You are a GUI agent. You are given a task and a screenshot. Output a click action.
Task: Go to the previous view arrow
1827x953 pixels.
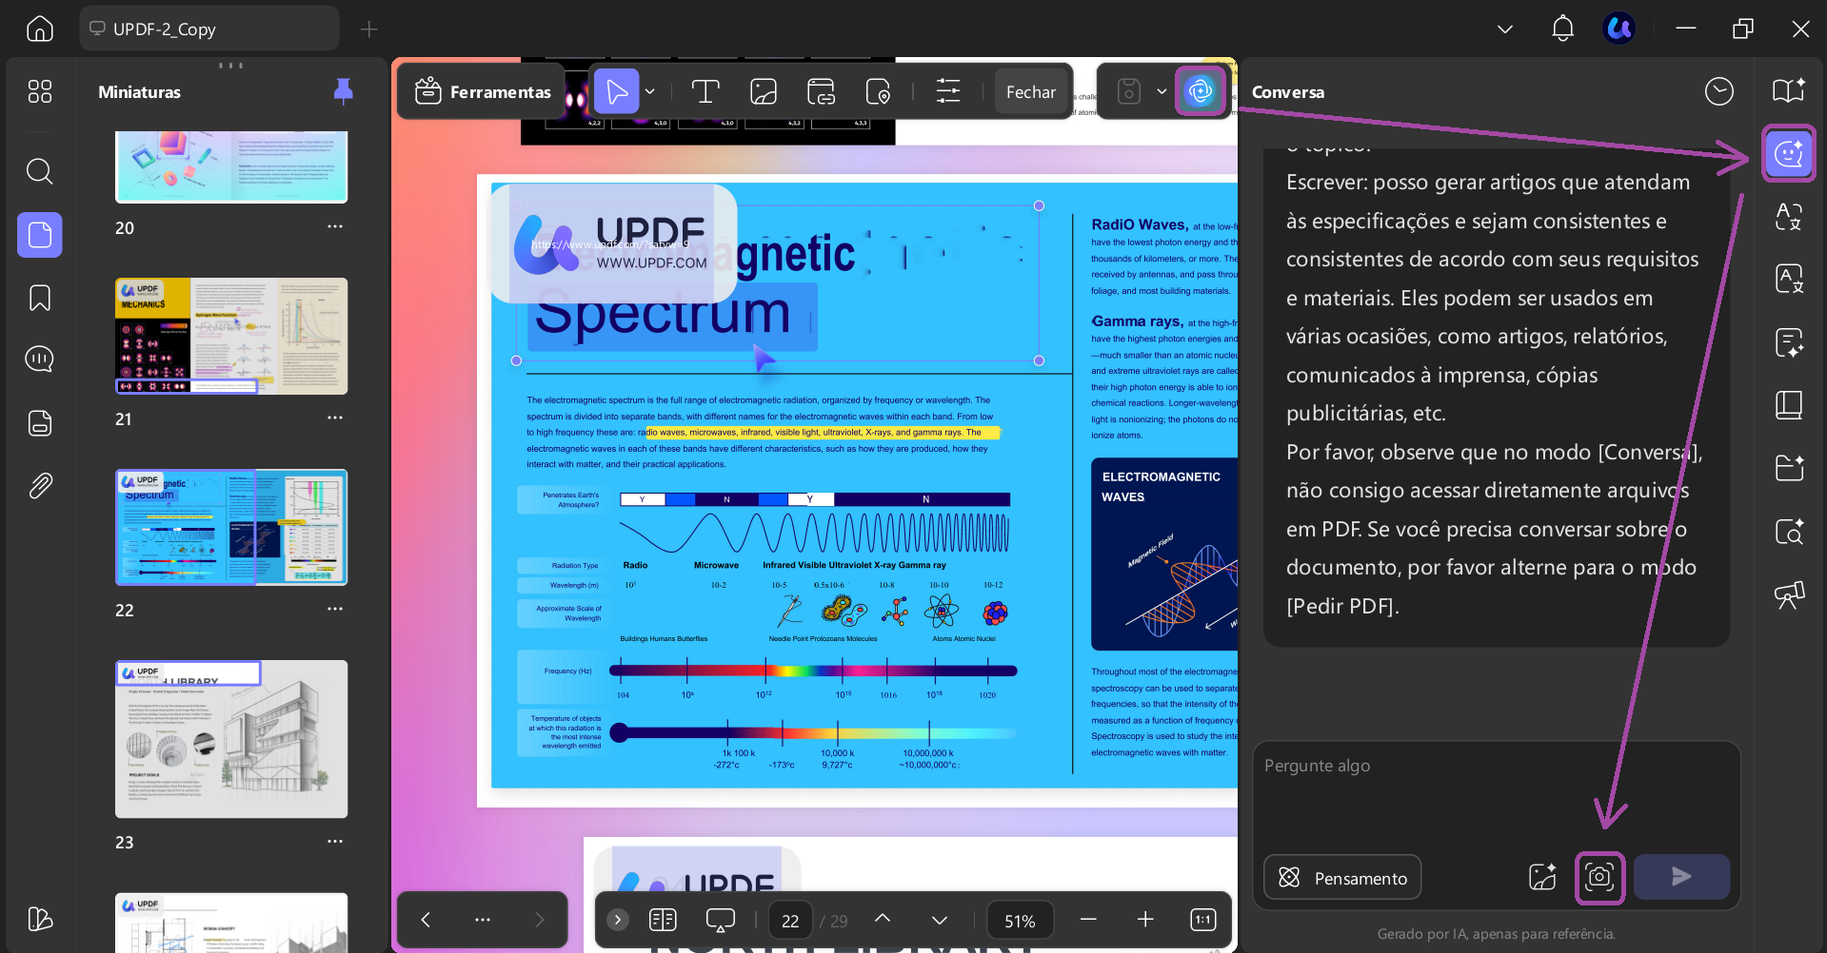pos(426,920)
